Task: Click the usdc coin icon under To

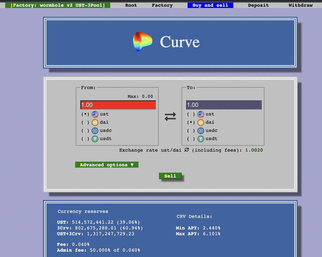Action: pyautogui.click(x=201, y=131)
